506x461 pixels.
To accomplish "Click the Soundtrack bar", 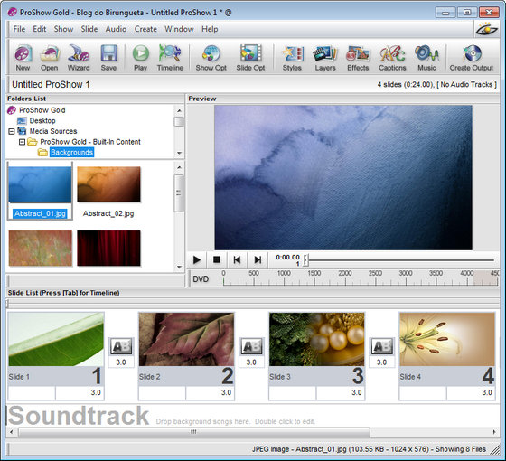I will tap(253, 416).
